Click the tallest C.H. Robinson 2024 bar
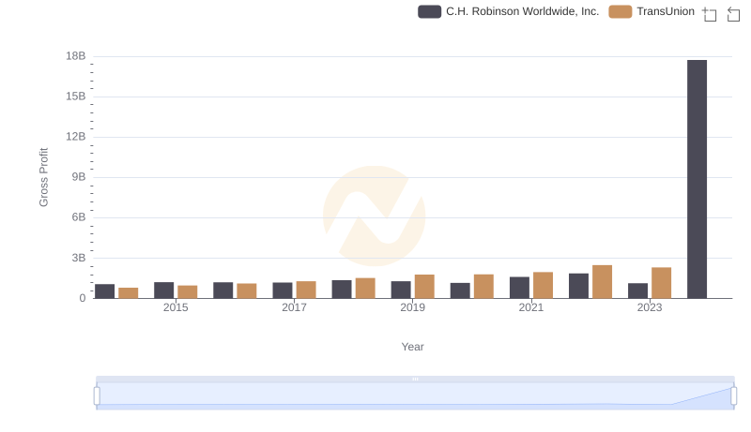This screenshot has width=751, height=432. (x=697, y=179)
